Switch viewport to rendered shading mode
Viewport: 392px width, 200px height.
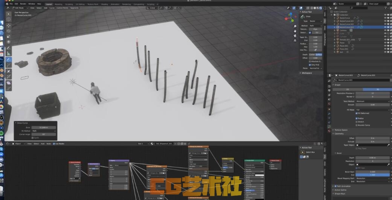[321, 8]
